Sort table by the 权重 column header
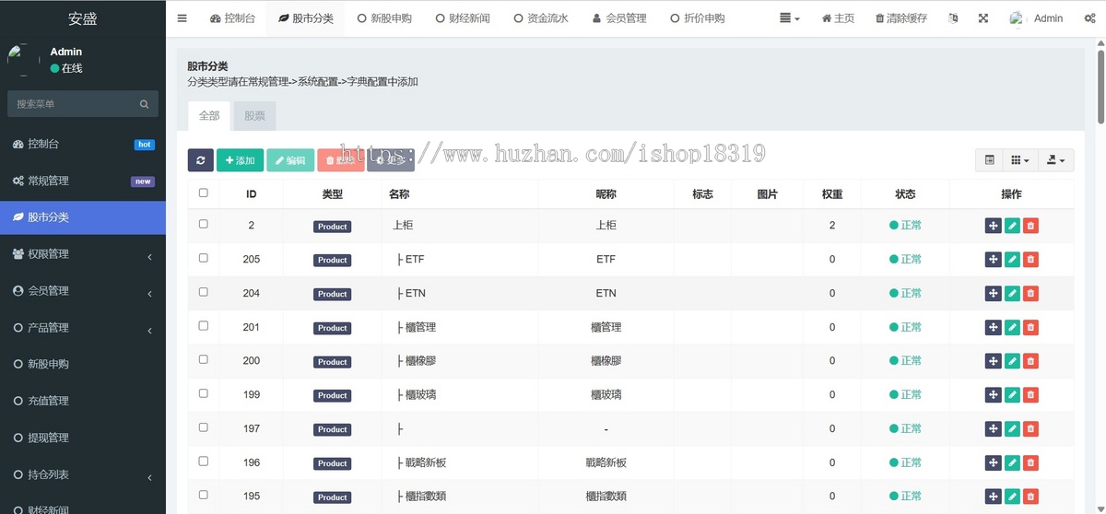Image resolution: width=1106 pixels, height=514 pixels. [832, 194]
